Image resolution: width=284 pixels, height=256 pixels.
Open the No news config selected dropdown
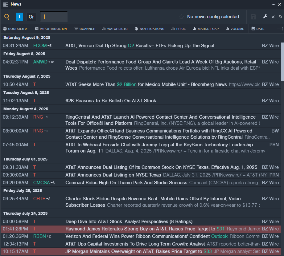(x=213, y=17)
